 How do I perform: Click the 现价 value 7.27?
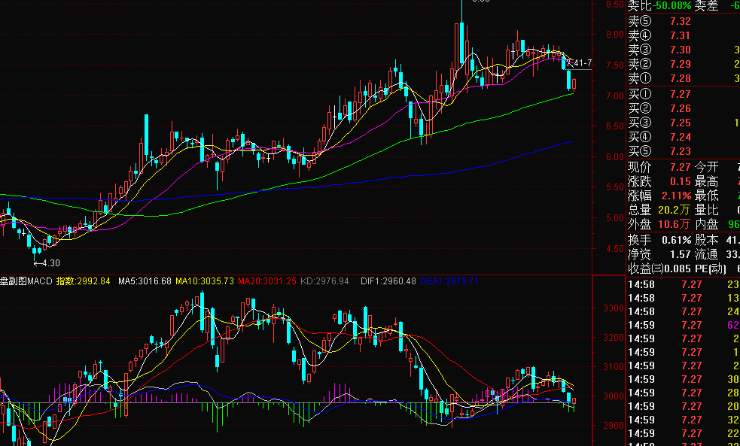click(x=680, y=167)
